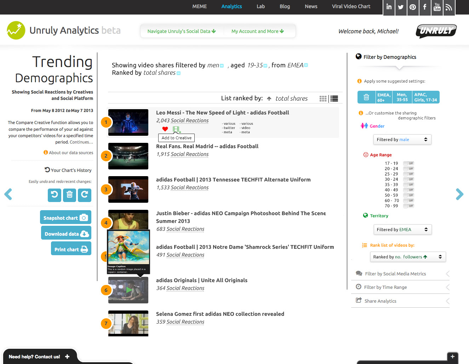Image resolution: width=469 pixels, height=364 pixels.
Task: Click the trash icon in suggested settings
Action: point(366,97)
